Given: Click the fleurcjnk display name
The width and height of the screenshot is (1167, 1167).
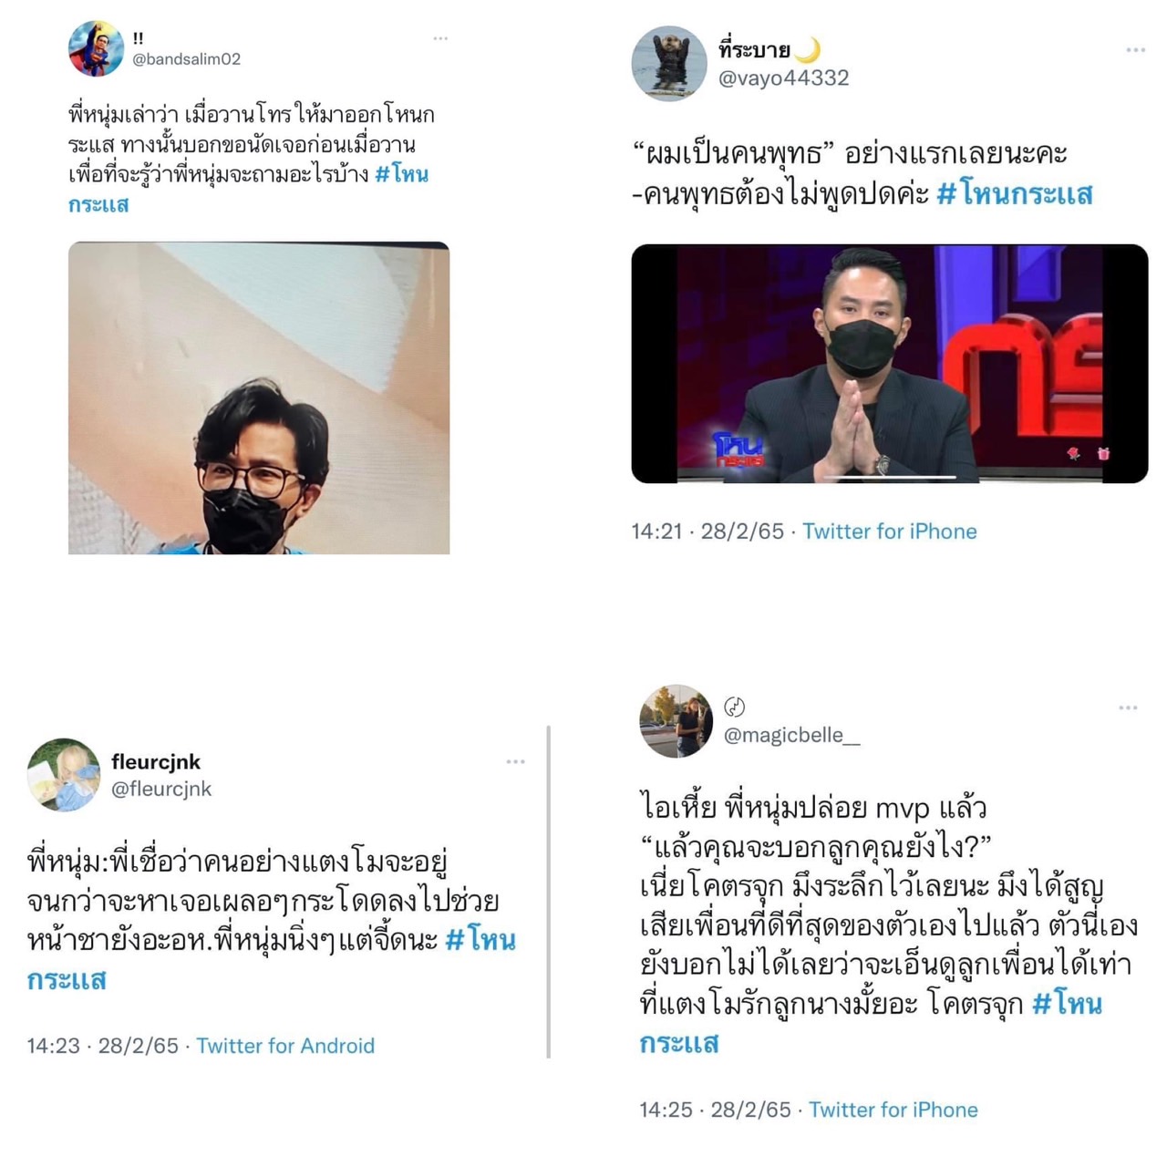Looking at the screenshot, I should pos(156,762).
